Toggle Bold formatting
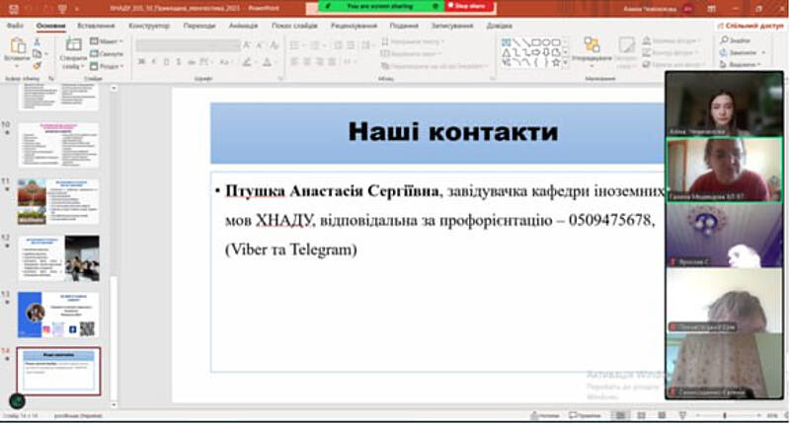790x424 pixels. 141,62
